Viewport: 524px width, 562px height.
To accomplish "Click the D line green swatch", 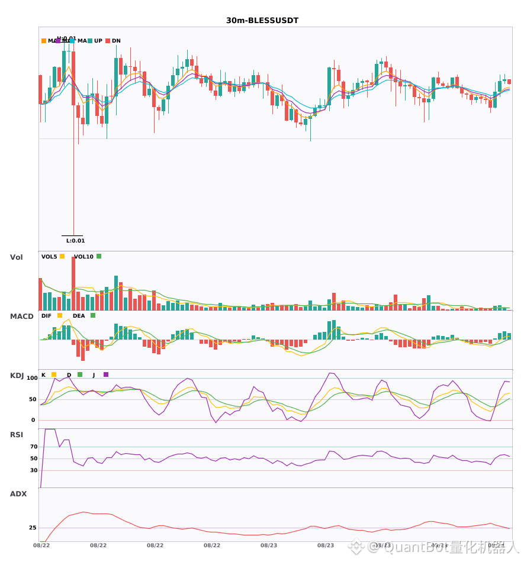I will [x=80, y=374].
